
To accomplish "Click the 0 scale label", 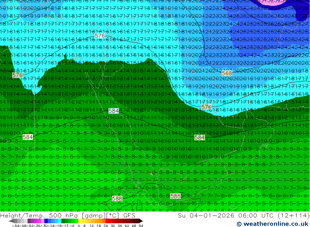I will point(79,226).
